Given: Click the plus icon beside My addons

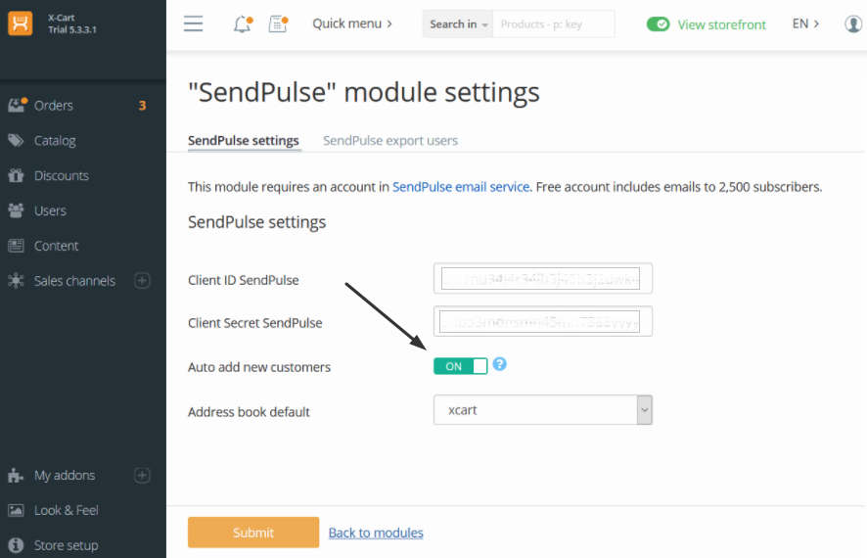Looking at the screenshot, I should pyautogui.click(x=142, y=476).
